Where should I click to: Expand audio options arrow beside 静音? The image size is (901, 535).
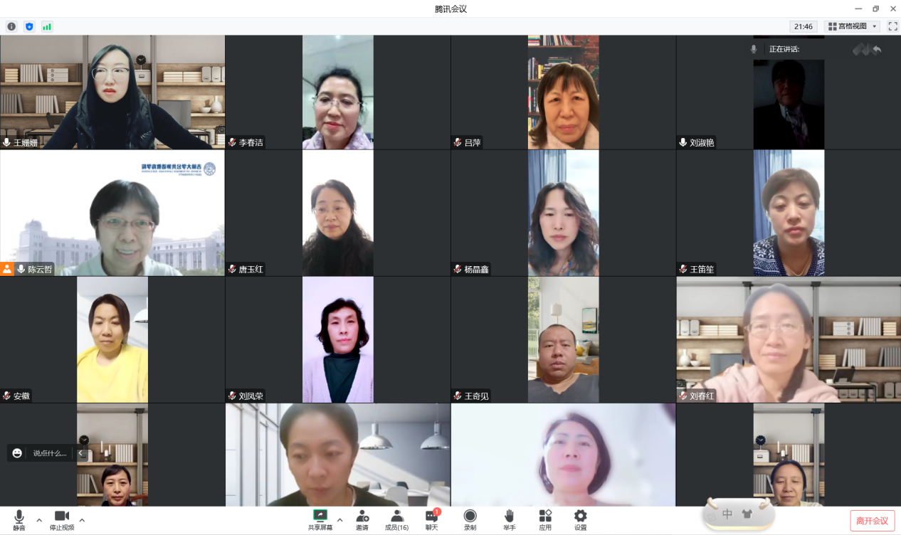[x=39, y=520]
